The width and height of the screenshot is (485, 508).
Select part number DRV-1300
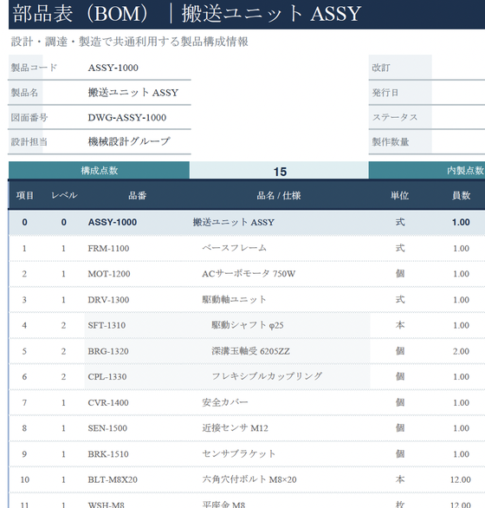108,300
